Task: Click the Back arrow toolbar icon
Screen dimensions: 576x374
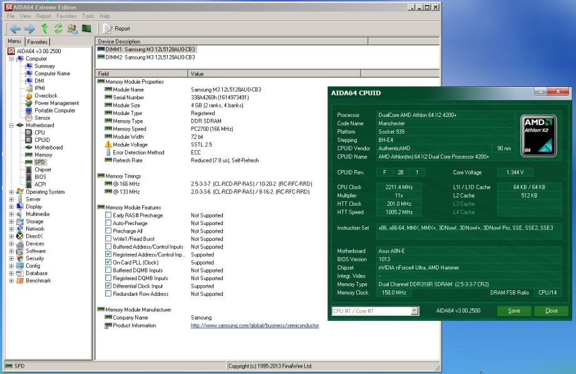Action: pyautogui.click(x=15, y=29)
